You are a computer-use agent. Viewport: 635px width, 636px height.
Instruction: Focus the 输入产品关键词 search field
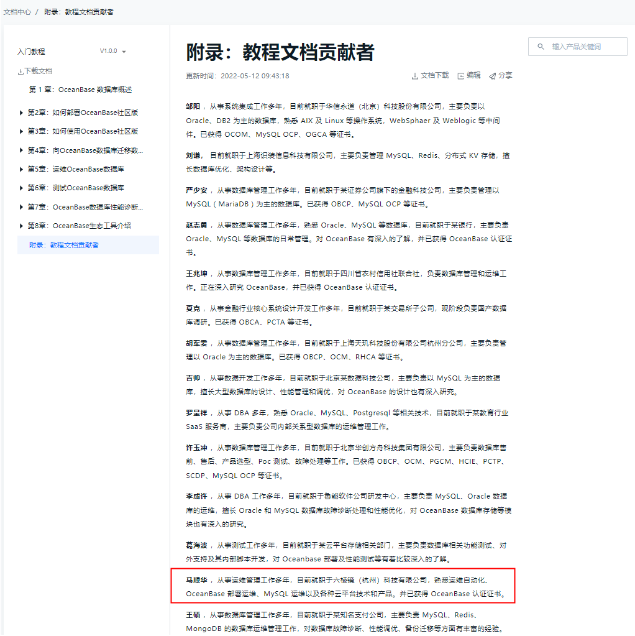click(577, 47)
